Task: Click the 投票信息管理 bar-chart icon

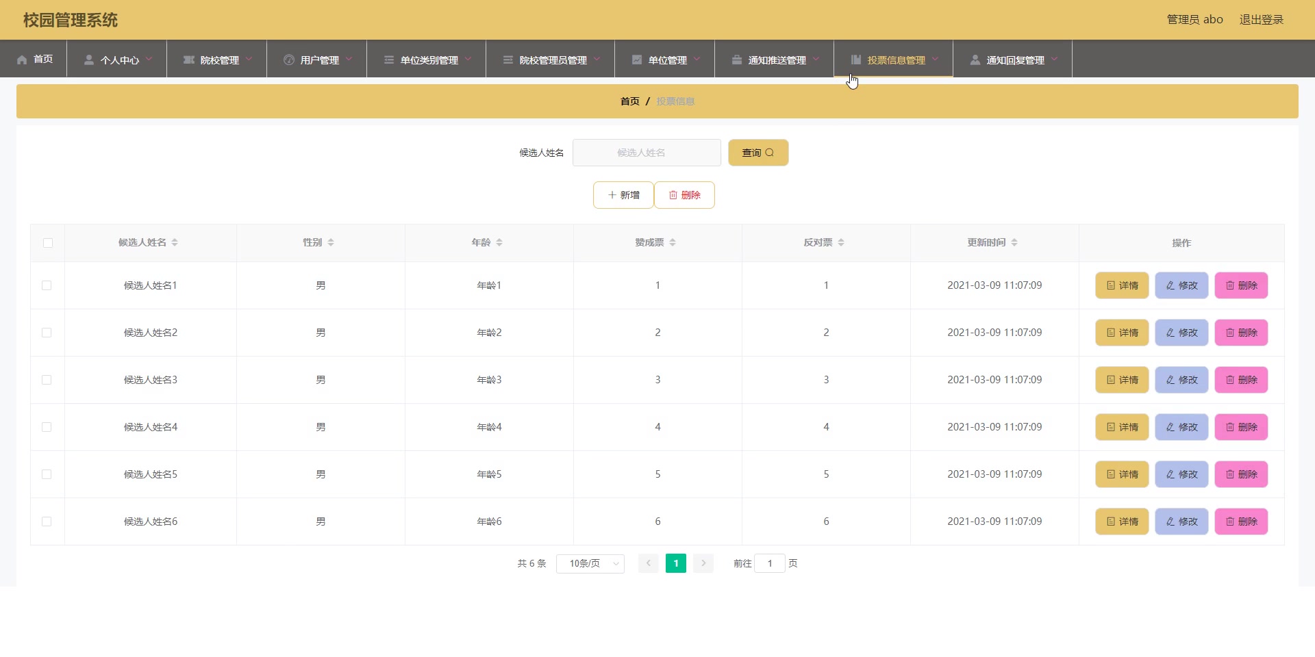Action: click(x=857, y=60)
